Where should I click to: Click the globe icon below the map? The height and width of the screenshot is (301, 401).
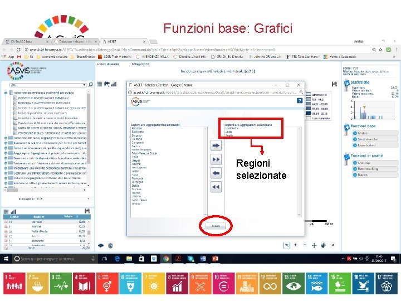[x=110, y=246]
